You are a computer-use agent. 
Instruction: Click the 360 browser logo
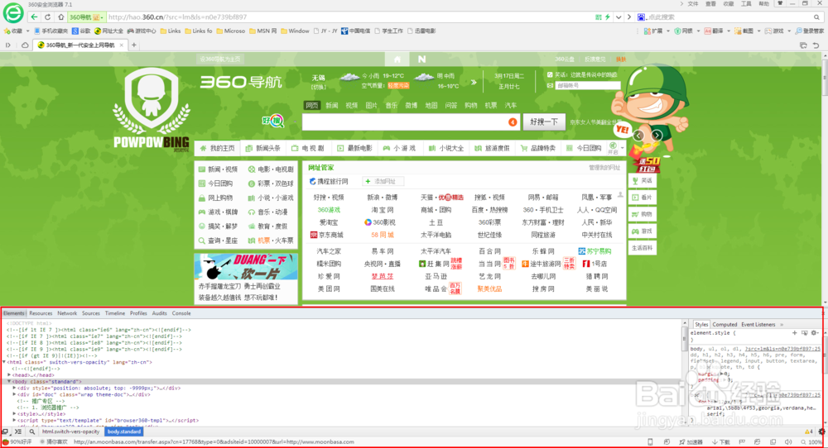(x=13, y=12)
